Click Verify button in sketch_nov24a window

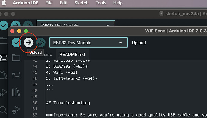4,25
